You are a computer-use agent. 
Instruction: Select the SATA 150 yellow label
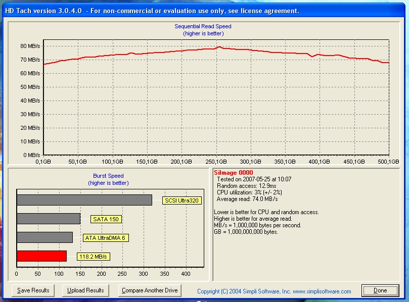coord(106,219)
